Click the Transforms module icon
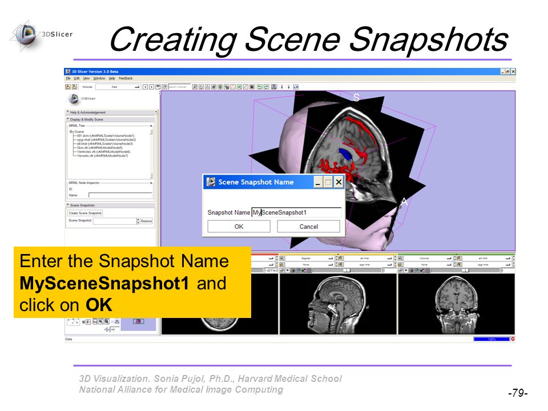Screen dimensions: 548x411 pyautogui.click(x=227, y=87)
